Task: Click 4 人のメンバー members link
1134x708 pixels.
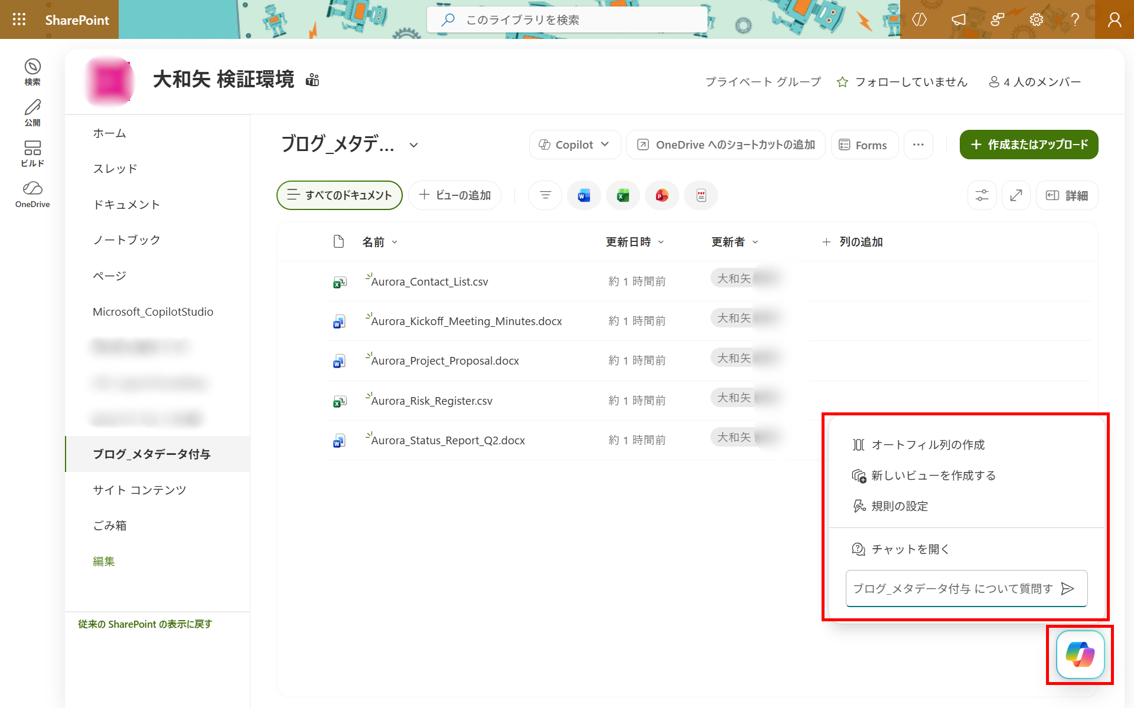Action: click(x=1035, y=82)
